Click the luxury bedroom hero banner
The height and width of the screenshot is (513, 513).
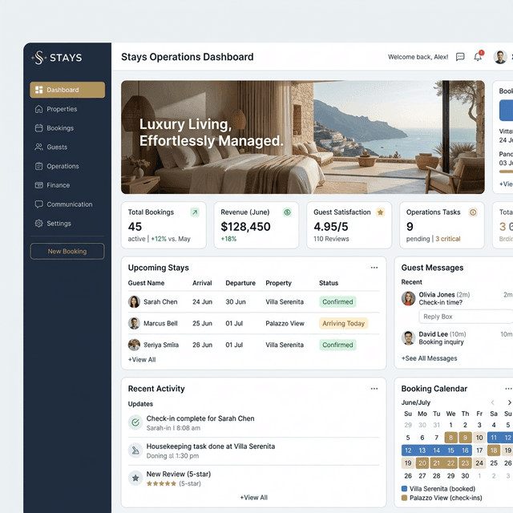(303, 137)
